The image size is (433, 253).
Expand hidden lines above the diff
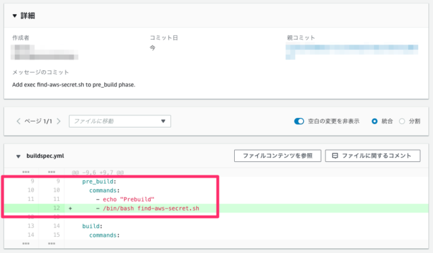[26, 172]
